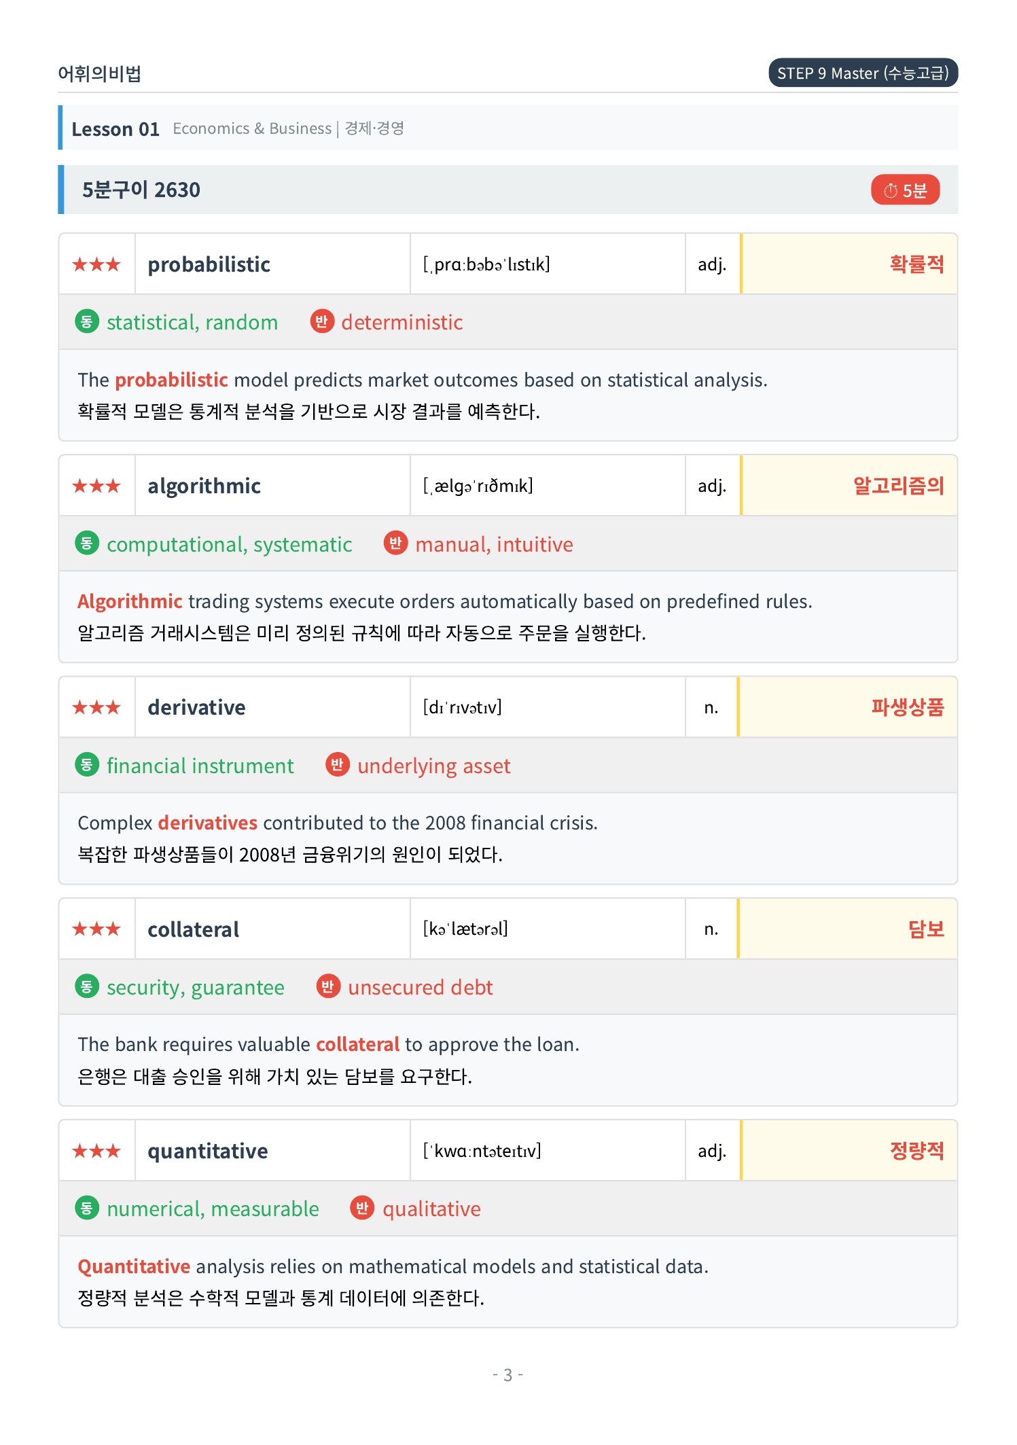This screenshot has height=1445, width=1017.
Task: Click the STEP 9 Master level badge
Action: pos(863,73)
